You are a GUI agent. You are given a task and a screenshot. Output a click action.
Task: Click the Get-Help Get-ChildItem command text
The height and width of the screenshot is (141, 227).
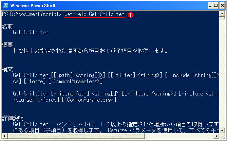[94, 14]
